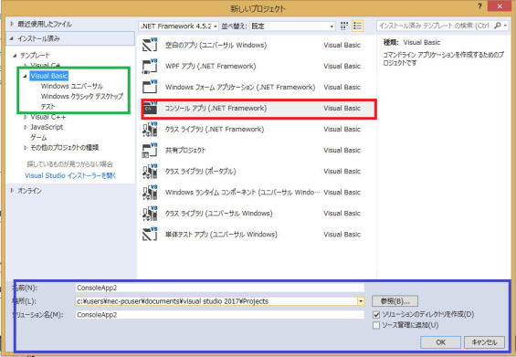The width and height of the screenshot is (516, 357).
Task: Select the ゲーム template category
Action: (38, 138)
